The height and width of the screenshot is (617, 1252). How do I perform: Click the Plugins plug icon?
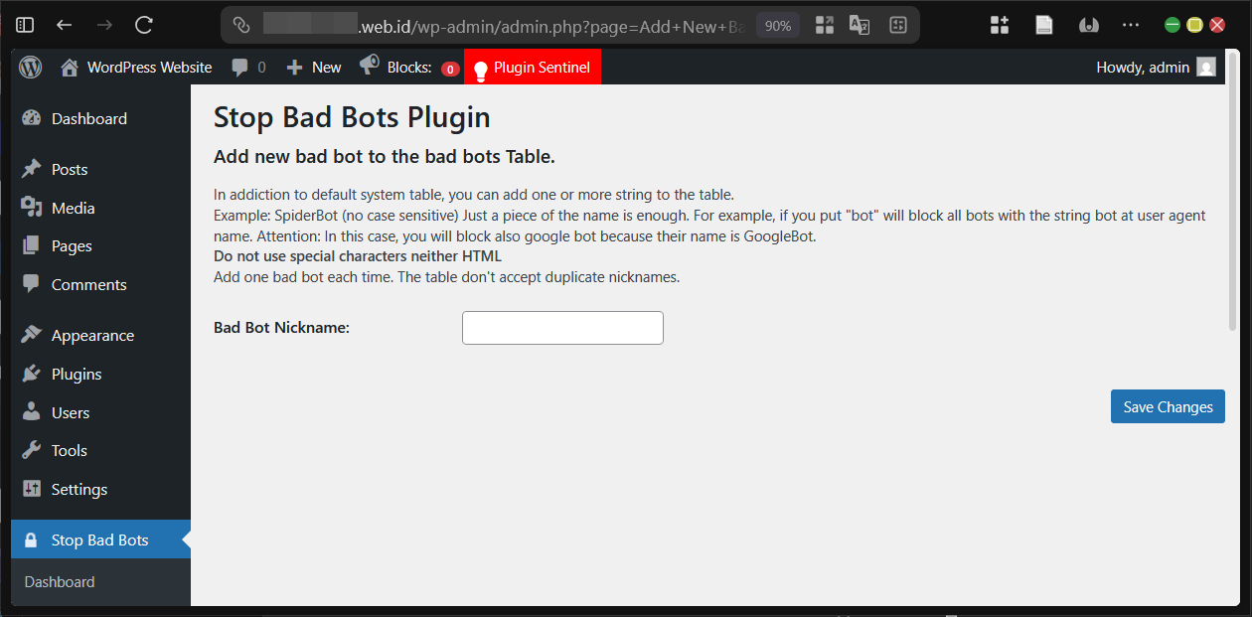pos(29,373)
